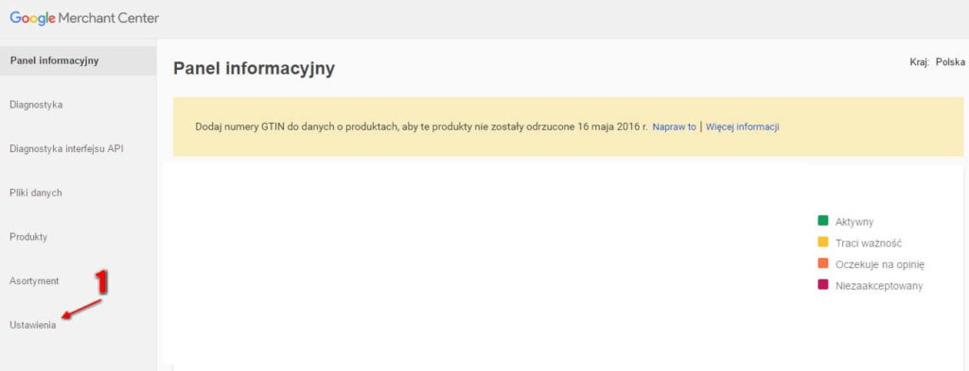Click the Google Merchant Center logo

(84, 19)
